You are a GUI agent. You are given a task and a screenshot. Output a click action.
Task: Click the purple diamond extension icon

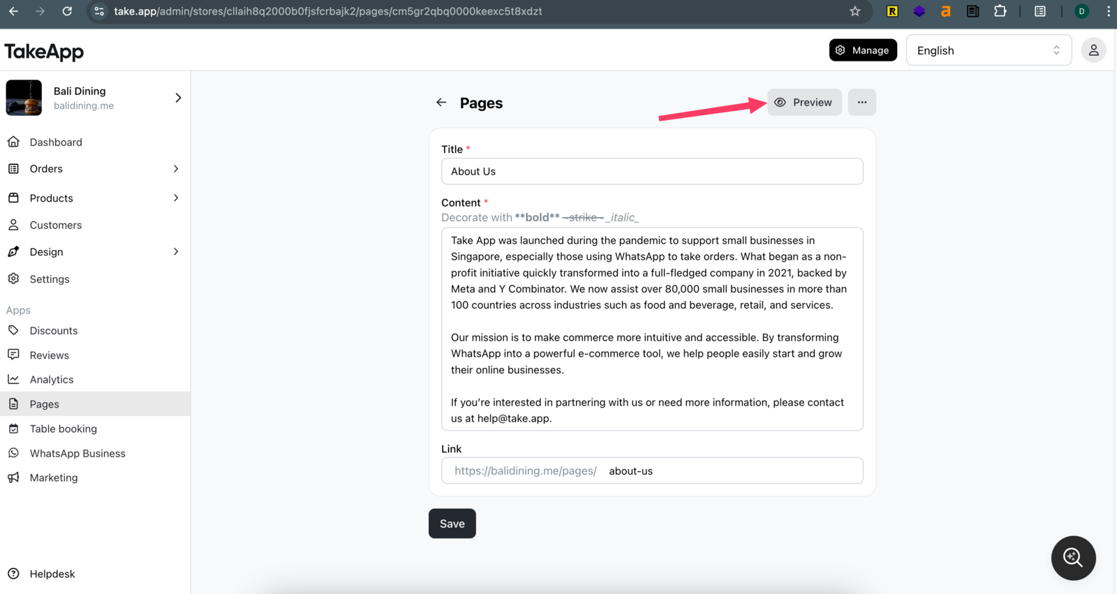pos(919,11)
